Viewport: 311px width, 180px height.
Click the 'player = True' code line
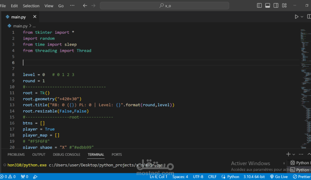coord(39,129)
